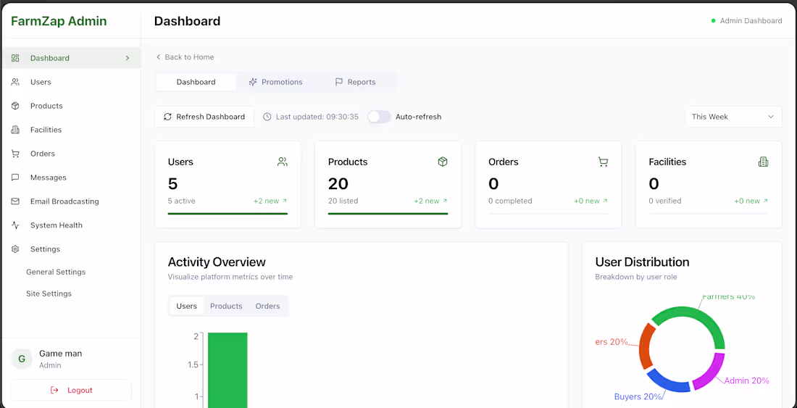Click the Products box icon in sidebar

point(15,106)
